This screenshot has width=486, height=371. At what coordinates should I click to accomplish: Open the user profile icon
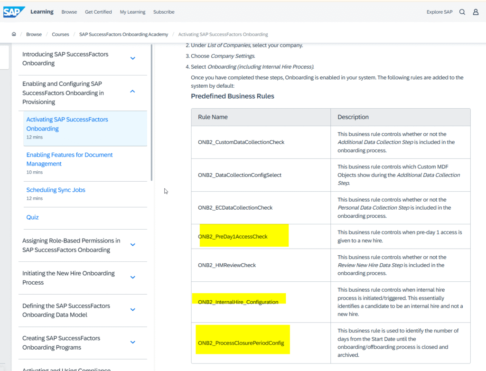476,12
